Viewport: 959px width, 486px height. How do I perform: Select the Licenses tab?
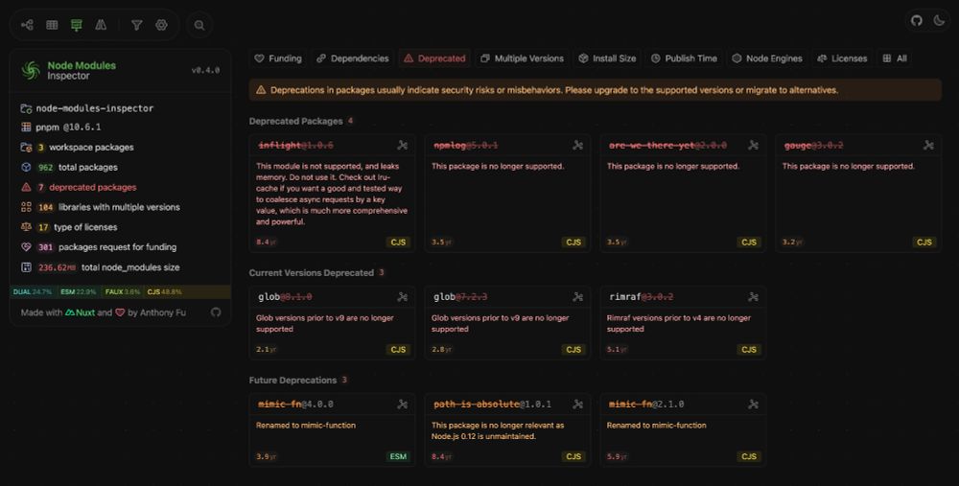point(842,58)
